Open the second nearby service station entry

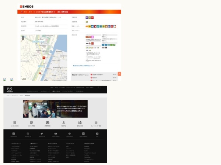click(94, 78)
